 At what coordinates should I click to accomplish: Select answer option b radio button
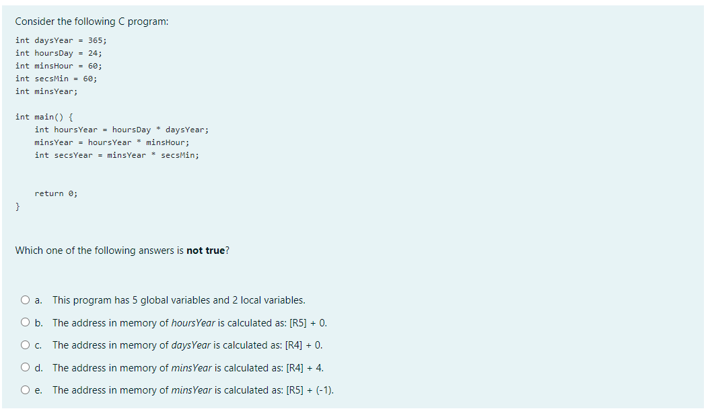coord(25,323)
